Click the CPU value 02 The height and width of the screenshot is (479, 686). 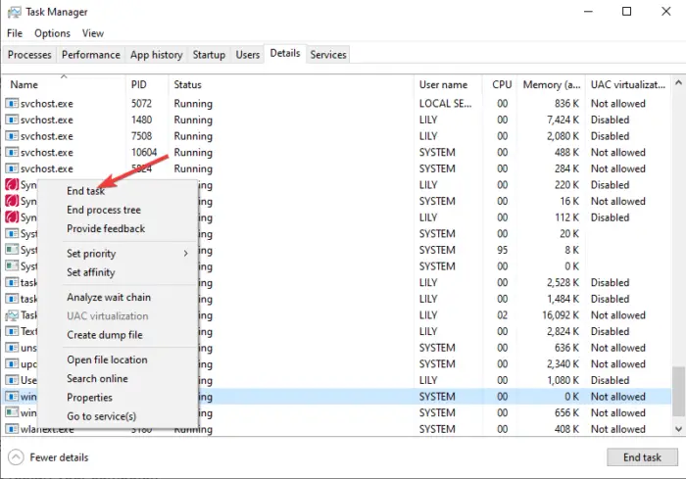(x=502, y=315)
